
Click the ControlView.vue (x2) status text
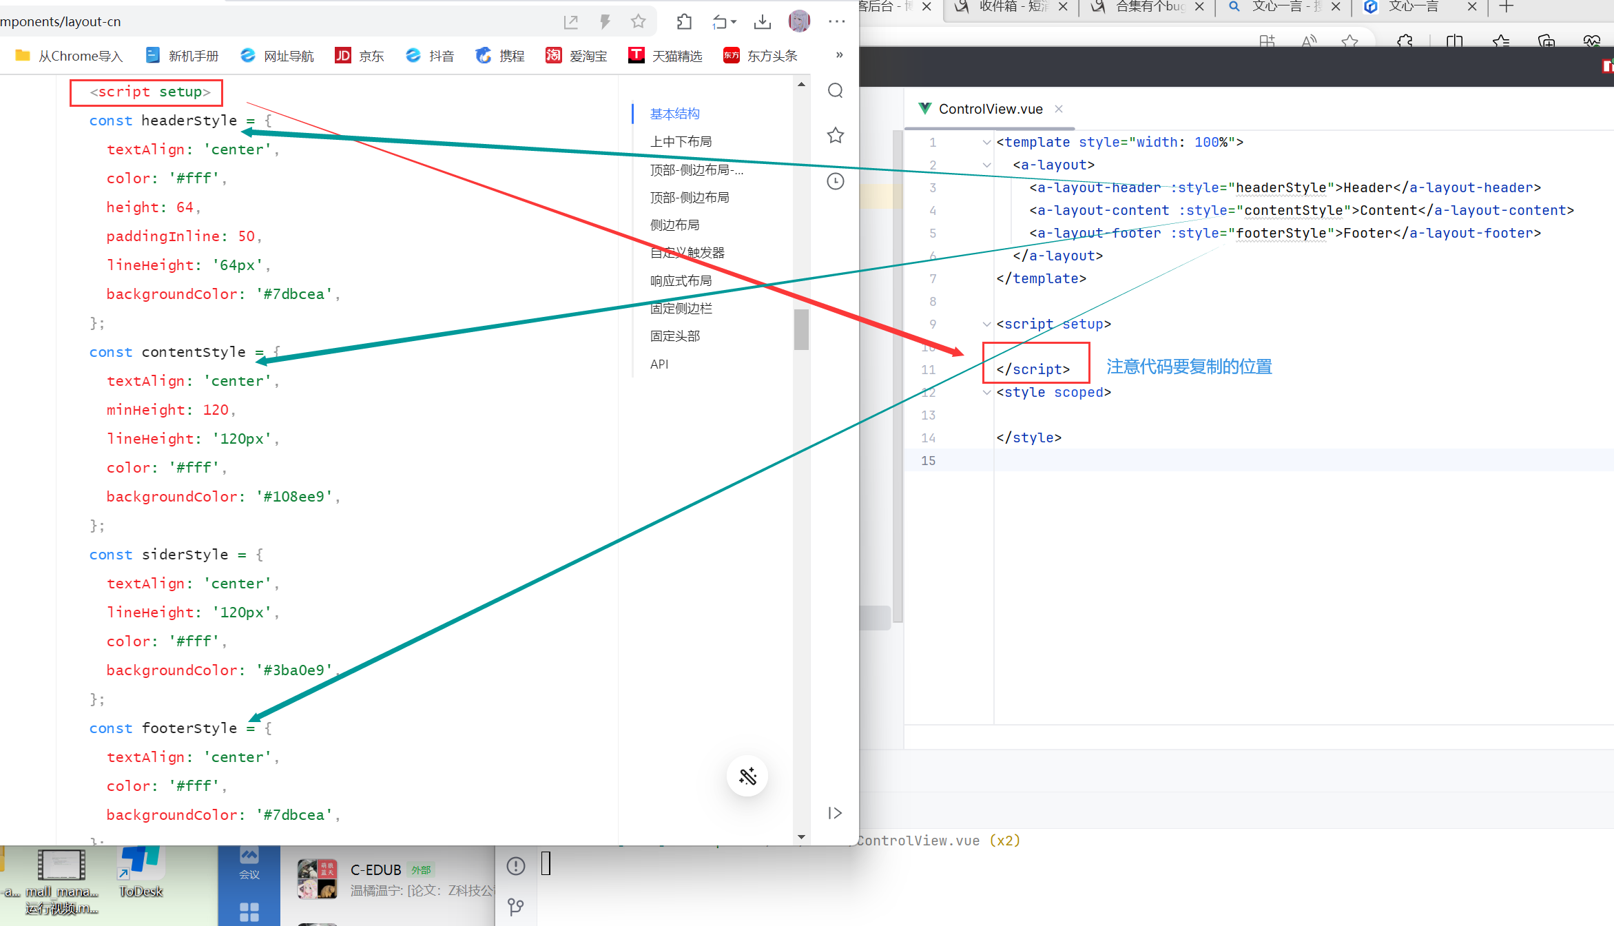[x=938, y=841]
